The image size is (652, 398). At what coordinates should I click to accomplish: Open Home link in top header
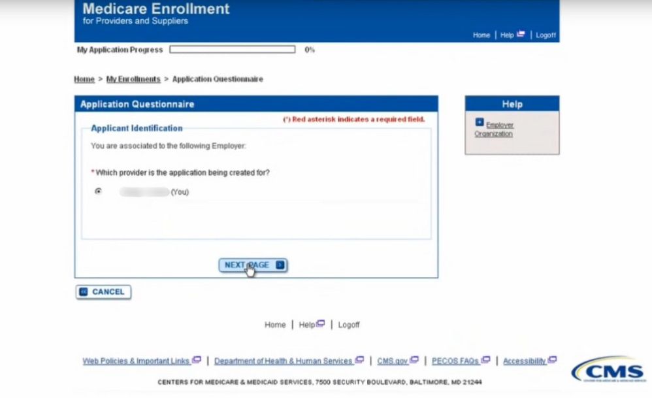tap(481, 35)
